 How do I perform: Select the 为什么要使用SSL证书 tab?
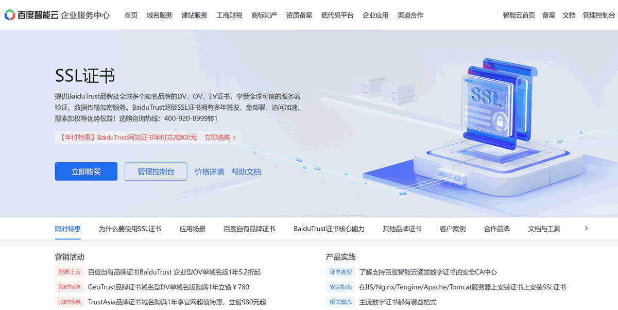click(130, 229)
